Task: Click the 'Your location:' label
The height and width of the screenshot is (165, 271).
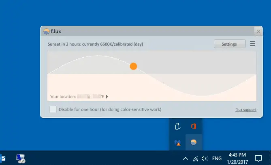Action: pyautogui.click(x=63, y=97)
